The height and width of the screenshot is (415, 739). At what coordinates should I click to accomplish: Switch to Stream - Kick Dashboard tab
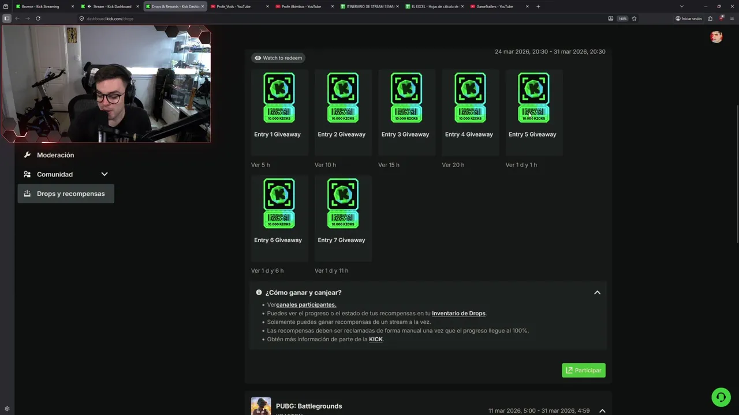[109, 6]
